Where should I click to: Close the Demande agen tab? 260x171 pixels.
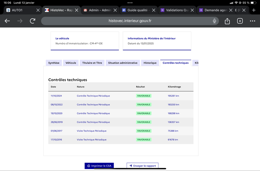click(231, 10)
